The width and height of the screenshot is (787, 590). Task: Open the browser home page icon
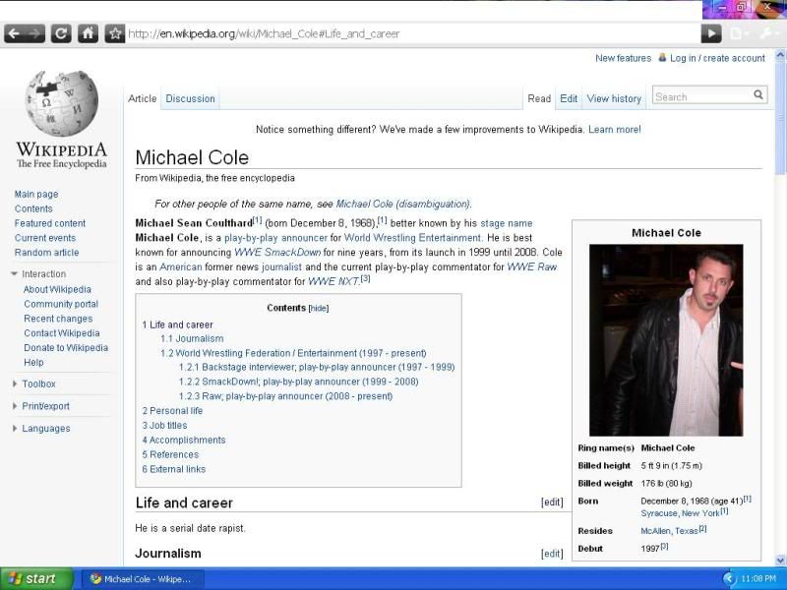88,33
